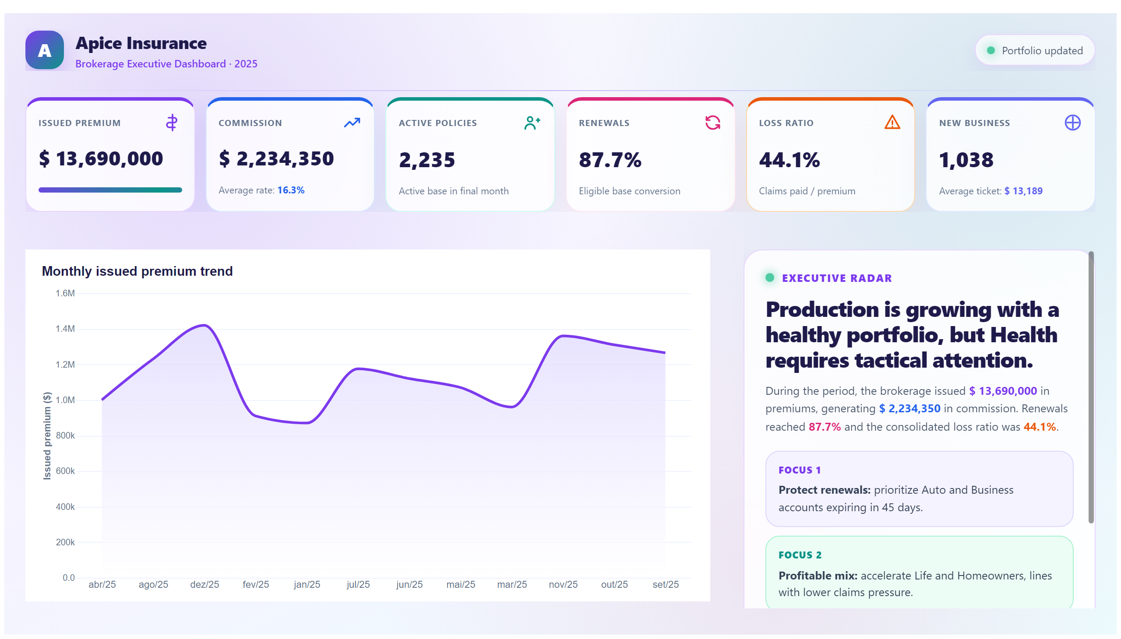Click the dez/25 x-axis label
This screenshot has height=639, width=1121.
(204, 584)
